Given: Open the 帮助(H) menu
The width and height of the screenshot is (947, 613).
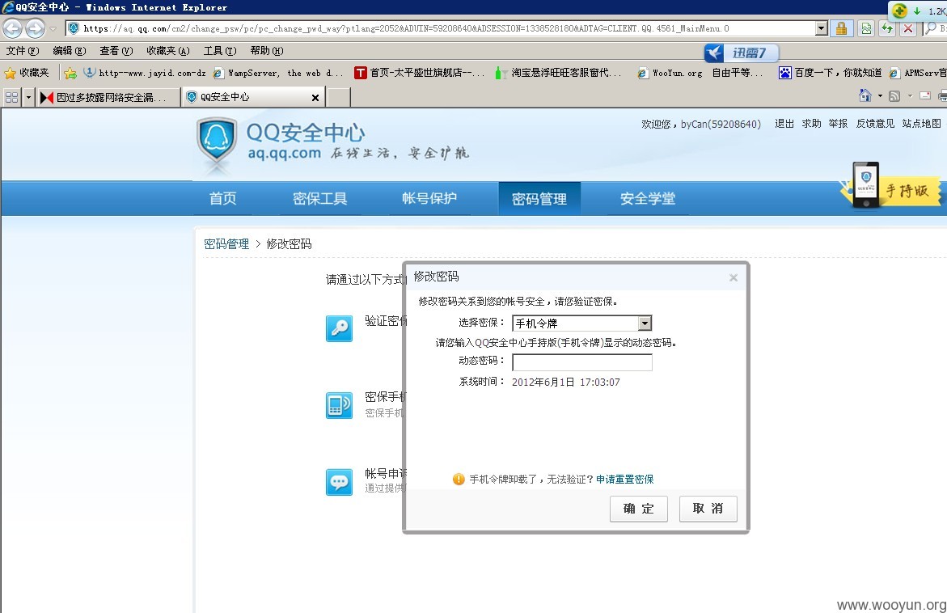Looking at the screenshot, I should (x=266, y=51).
